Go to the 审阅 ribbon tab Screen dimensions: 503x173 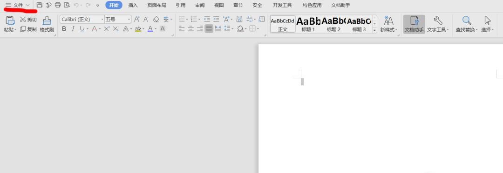point(200,5)
